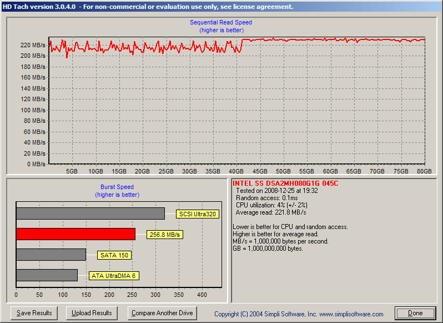Click the Average read 221.8 MB/s line
The width and height of the screenshot is (443, 323).
tap(271, 212)
